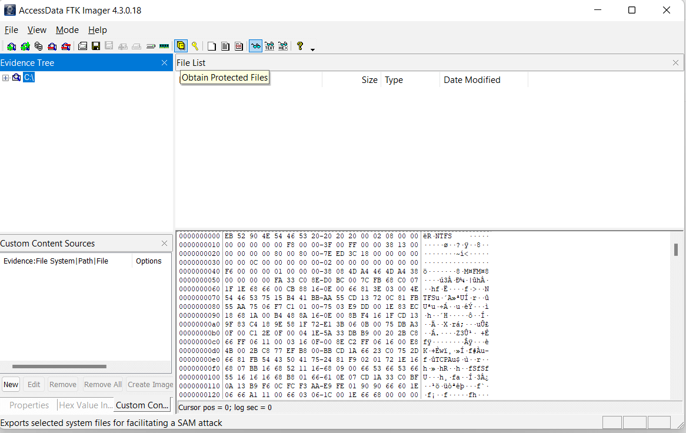The width and height of the screenshot is (686, 433).
Task: Click the status bar SAM attack message
Action: click(111, 423)
